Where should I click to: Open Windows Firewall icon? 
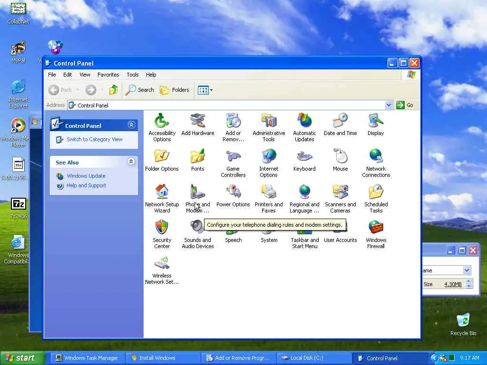point(376,234)
